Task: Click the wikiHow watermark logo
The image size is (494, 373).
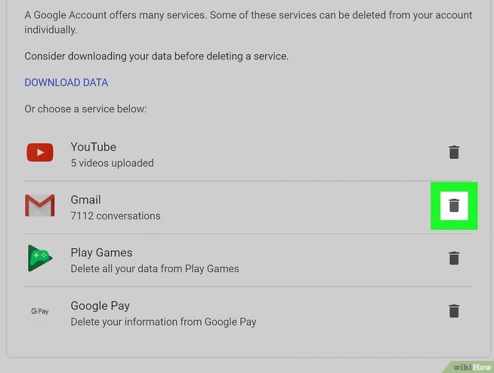Action: (x=471, y=368)
